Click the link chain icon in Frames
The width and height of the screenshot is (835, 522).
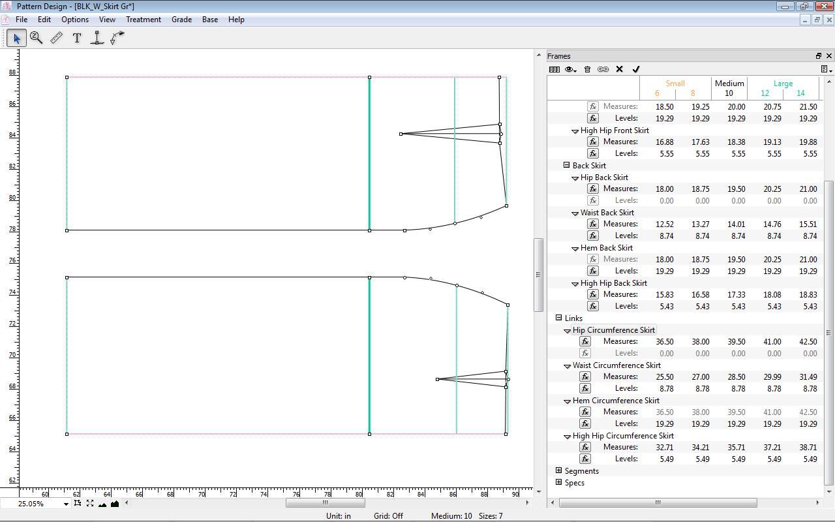tap(603, 69)
